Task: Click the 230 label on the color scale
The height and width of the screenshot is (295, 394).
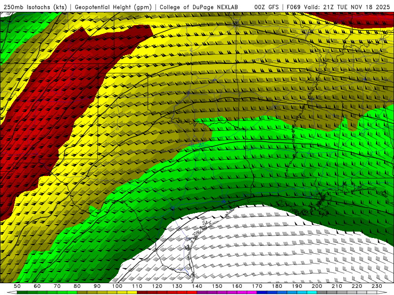Action: pyautogui.click(x=377, y=286)
